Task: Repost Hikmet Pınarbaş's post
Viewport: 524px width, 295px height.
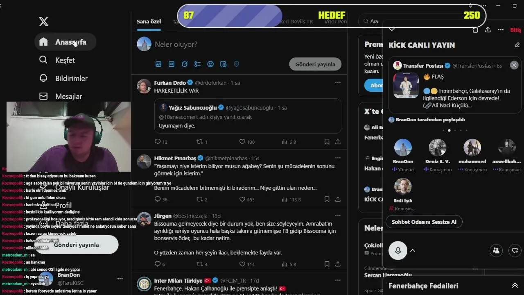Action: (200, 199)
